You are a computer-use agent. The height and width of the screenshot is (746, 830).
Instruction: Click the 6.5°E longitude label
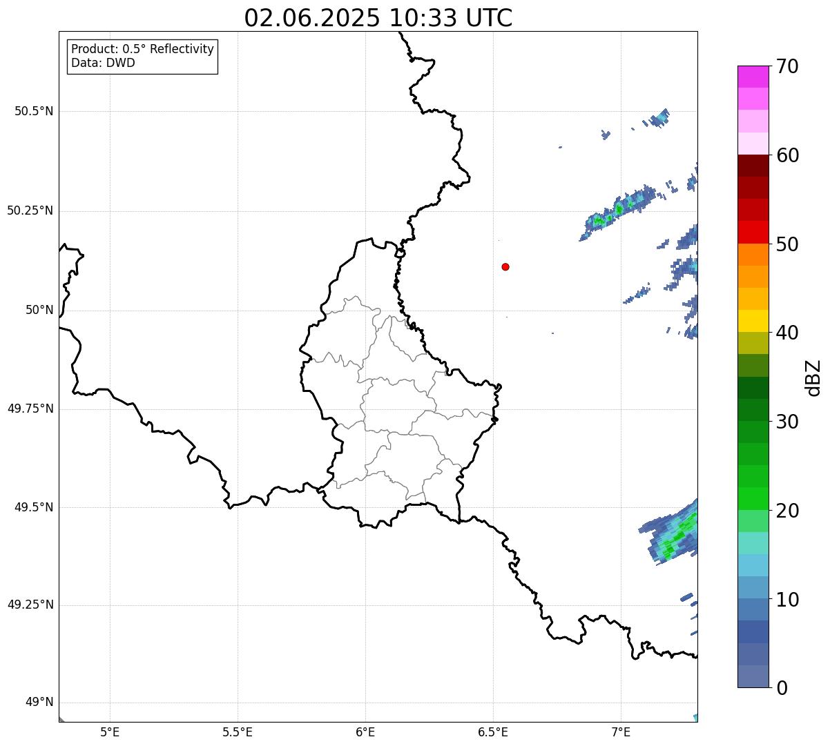pos(493,732)
